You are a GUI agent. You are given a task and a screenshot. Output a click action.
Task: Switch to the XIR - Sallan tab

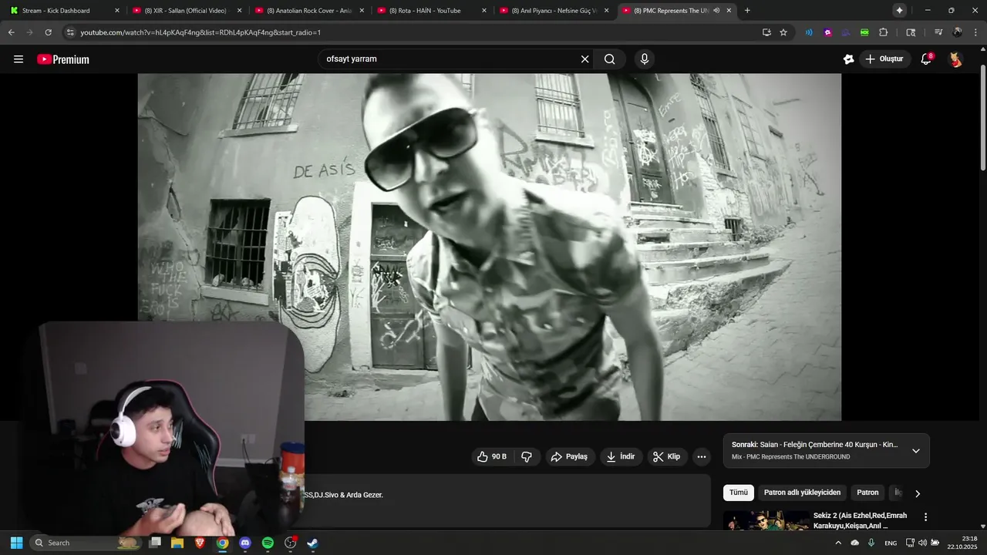(185, 11)
